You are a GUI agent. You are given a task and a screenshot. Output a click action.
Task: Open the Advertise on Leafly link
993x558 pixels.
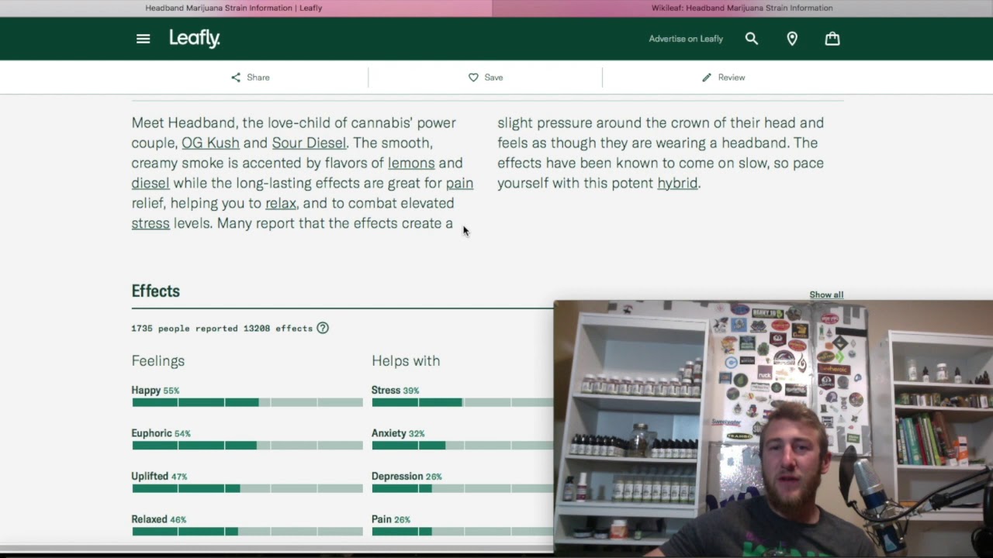[686, 39]
